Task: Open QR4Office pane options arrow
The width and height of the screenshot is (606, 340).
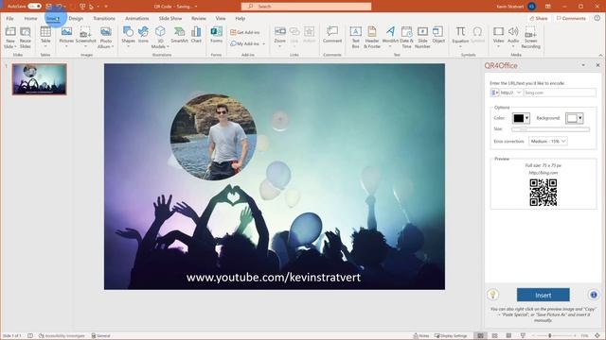Action: point(583,65)
